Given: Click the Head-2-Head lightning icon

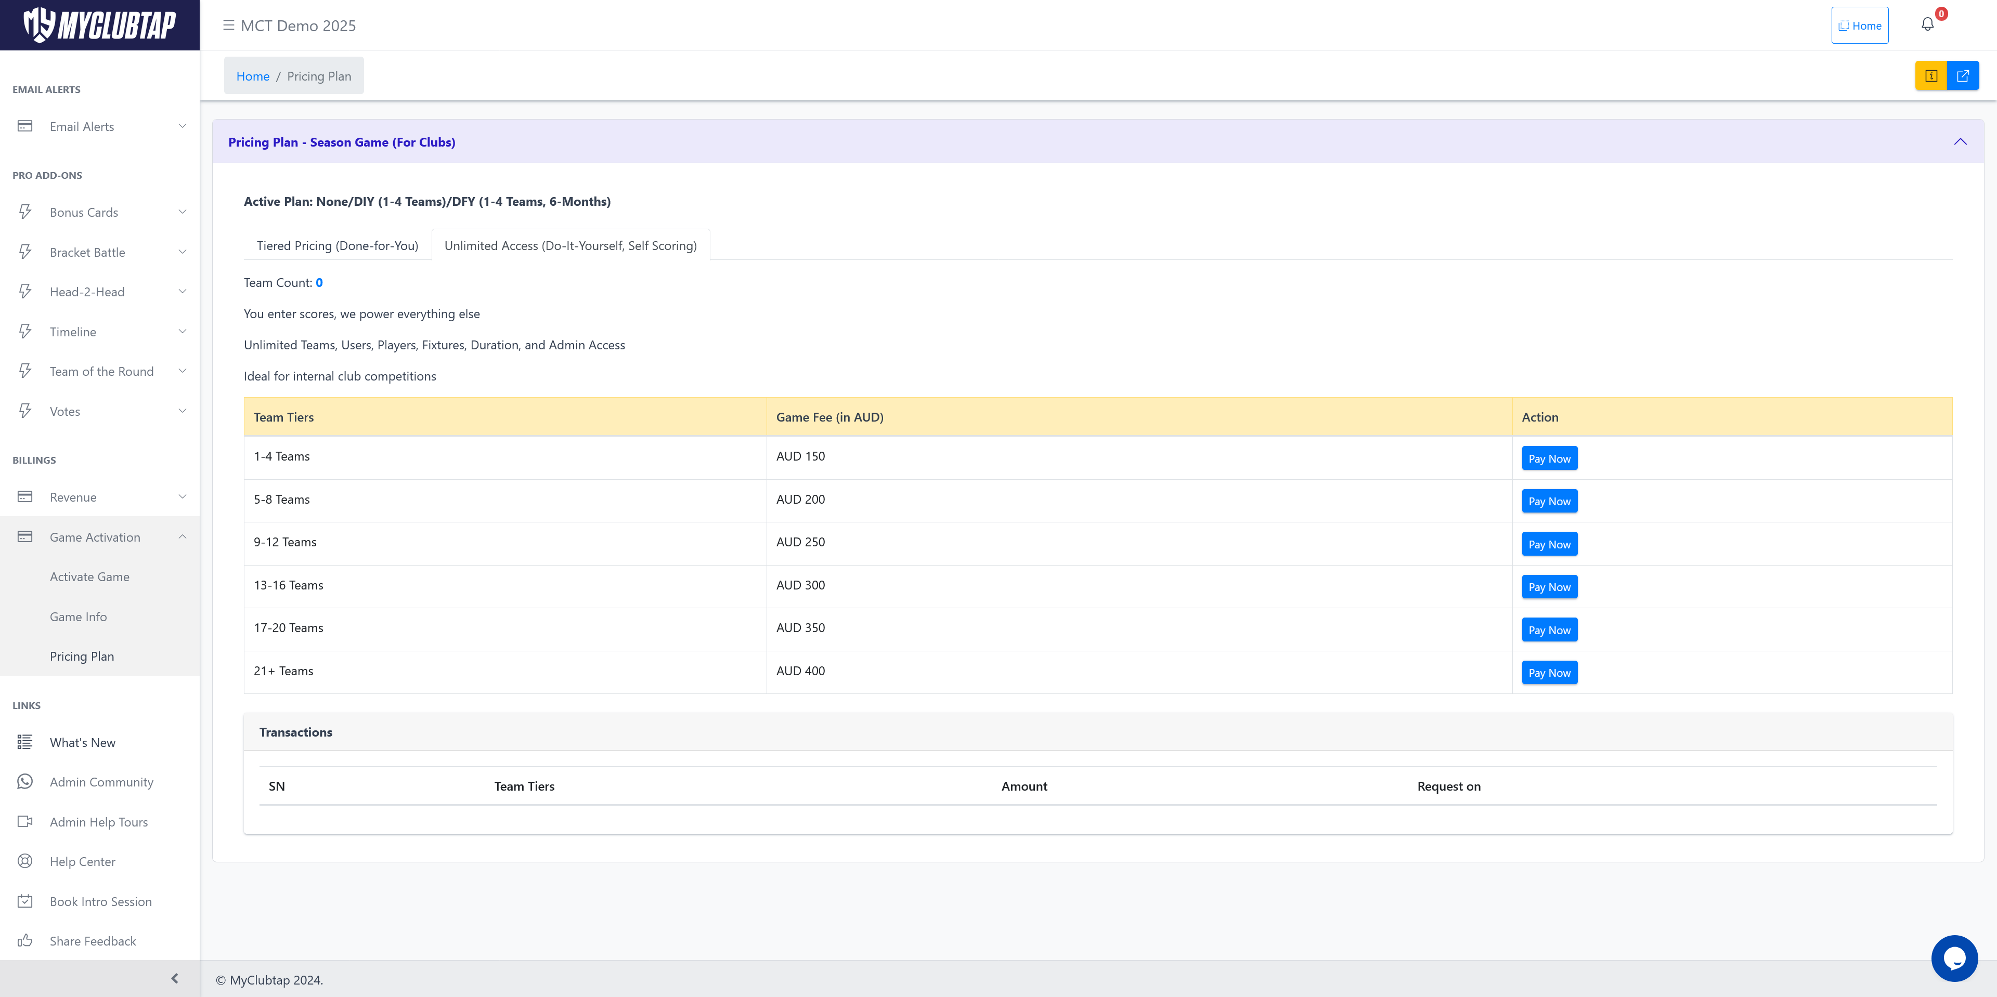Looking at the screenshot, I should pos(25,291).
